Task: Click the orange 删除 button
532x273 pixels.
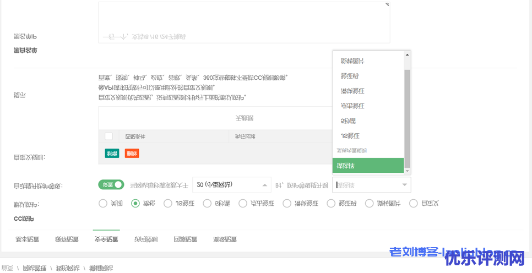Action: coord(132,154)
